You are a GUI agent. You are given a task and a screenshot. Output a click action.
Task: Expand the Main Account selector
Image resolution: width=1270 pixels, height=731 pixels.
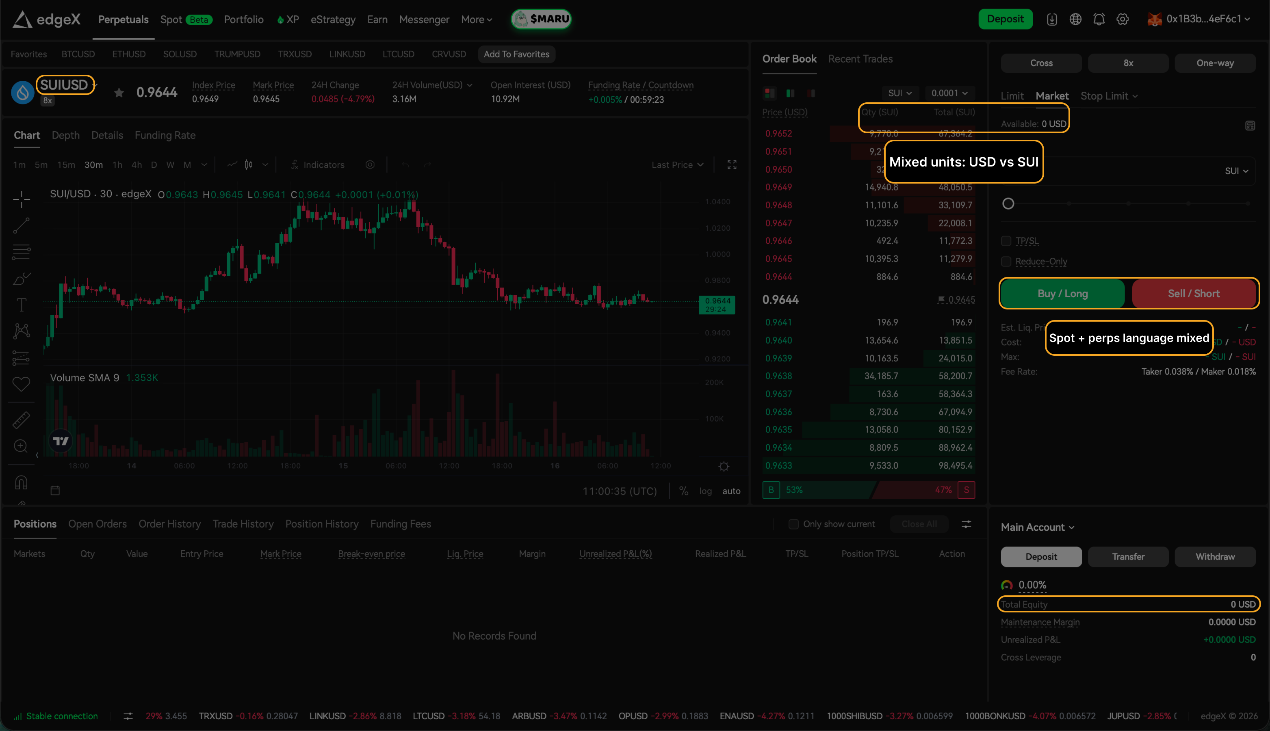[1037, 527]
